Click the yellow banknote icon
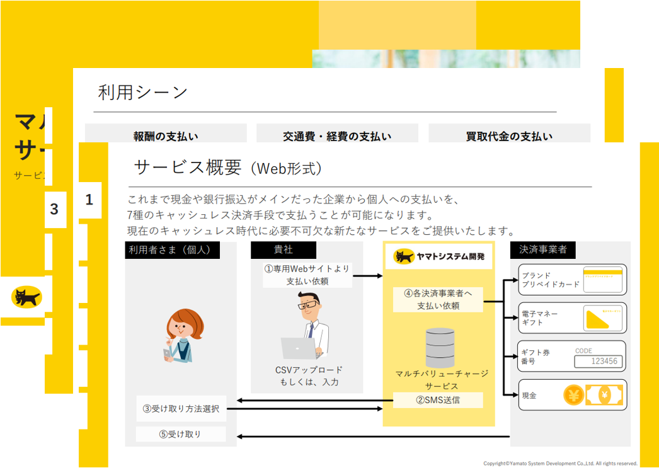 click(604, 396)
